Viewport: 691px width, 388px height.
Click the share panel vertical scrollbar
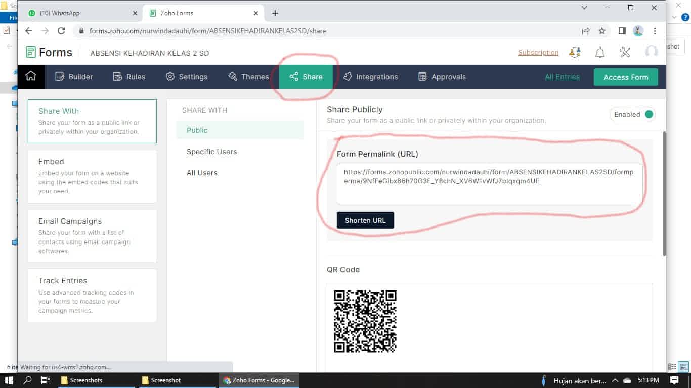tap(664, 193)
